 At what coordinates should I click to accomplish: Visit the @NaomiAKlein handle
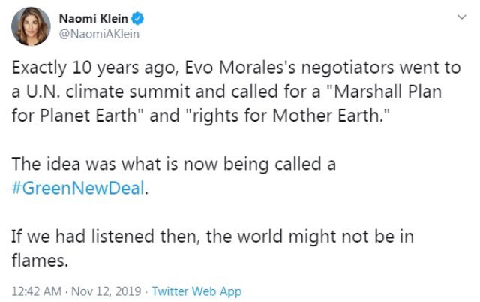(95, 33)
